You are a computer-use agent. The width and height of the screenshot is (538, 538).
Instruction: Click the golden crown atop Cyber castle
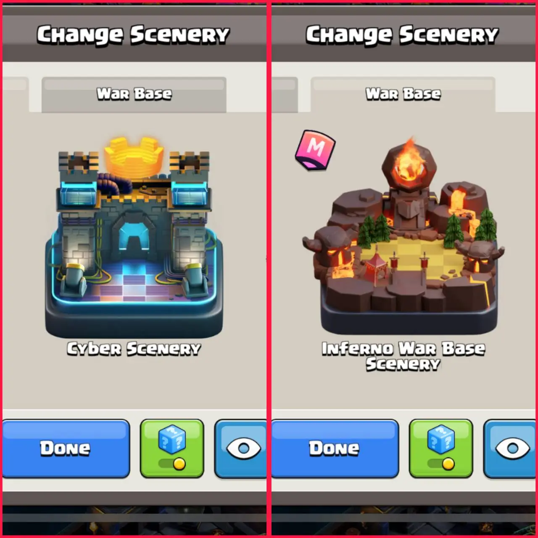[134, 156]
